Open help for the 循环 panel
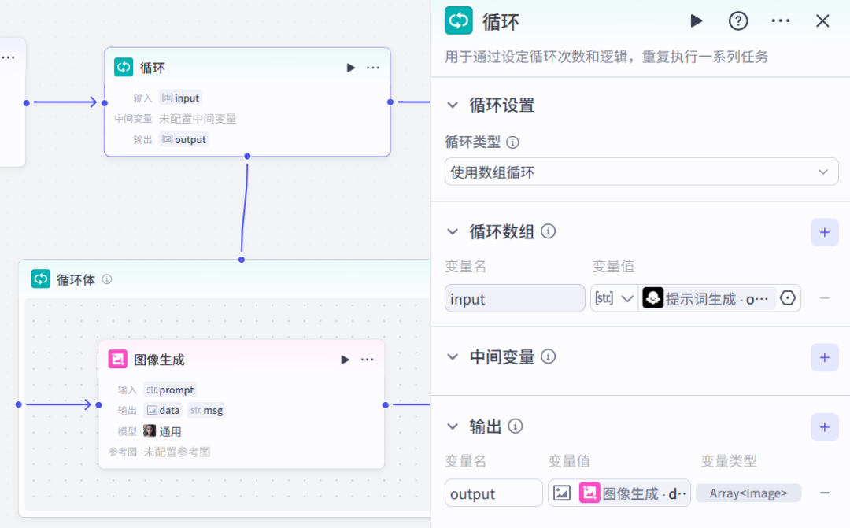The width and height of the screenshot is (850, 528). pos(738,21)
